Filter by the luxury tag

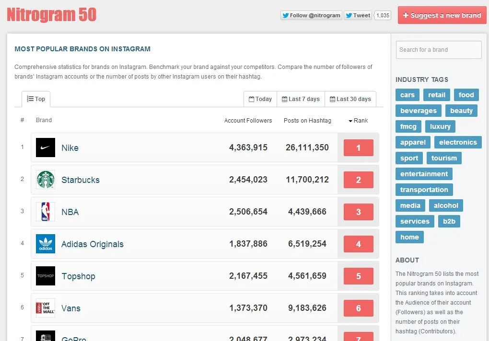(x=440, y=127)
